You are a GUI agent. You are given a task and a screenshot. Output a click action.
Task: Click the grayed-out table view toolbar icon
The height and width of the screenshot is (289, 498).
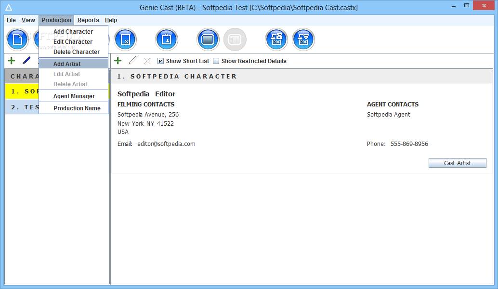[x=235, y=39]
